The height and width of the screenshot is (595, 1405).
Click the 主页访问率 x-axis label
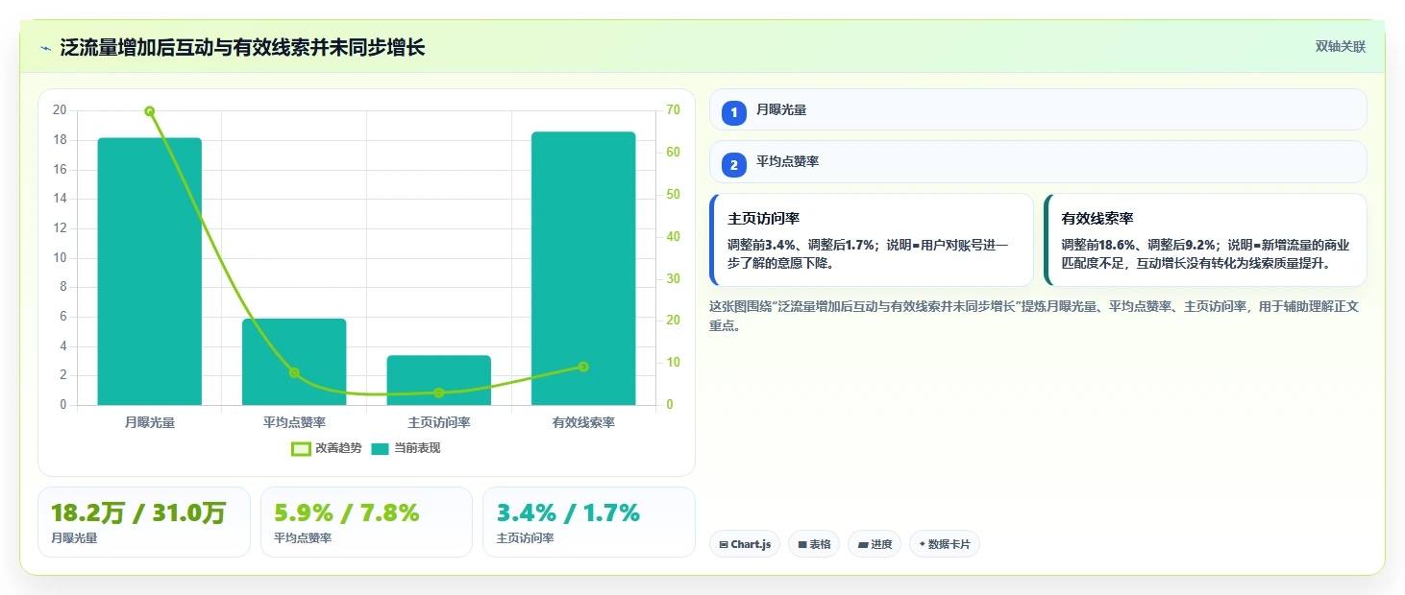point(439,422)
